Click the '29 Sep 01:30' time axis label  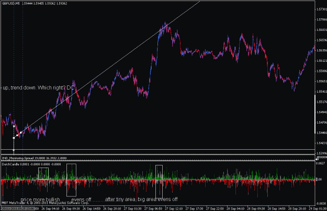coord(318,209)
